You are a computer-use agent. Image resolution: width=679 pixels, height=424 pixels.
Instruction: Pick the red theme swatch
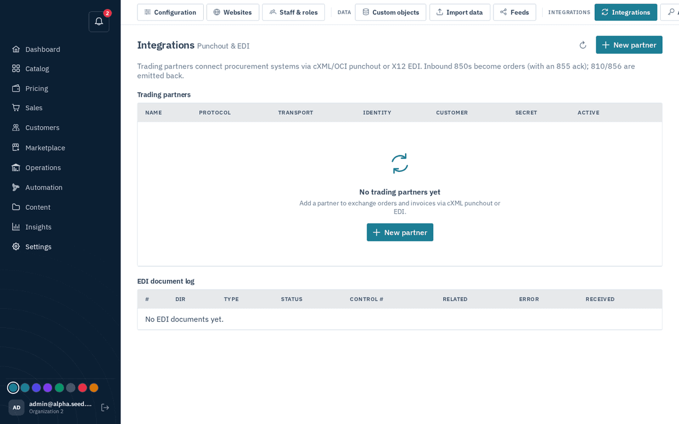pyautogui.click(x=83, y=388)
